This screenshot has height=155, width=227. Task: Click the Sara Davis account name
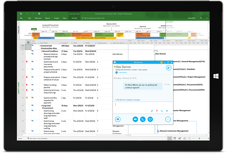tap(191, 18)
